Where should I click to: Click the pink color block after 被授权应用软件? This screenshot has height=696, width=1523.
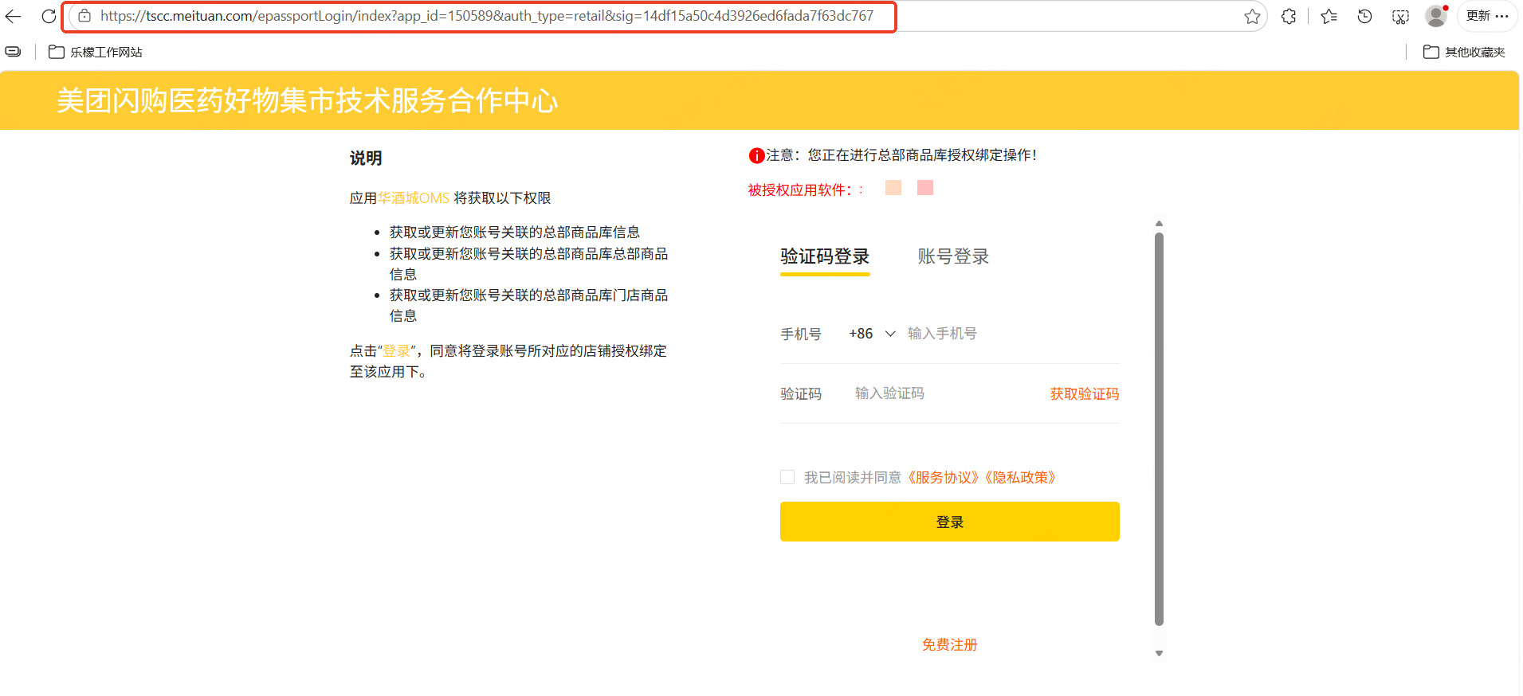pos(925,187)
